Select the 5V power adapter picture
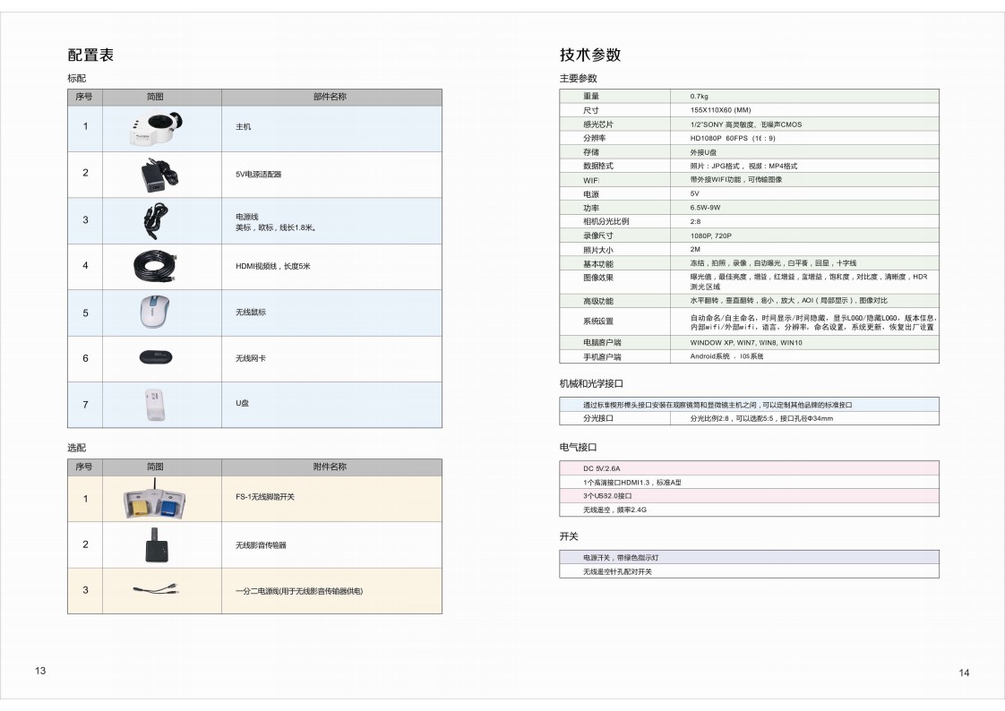This screenshot has height=711, width=1005. tap(153, 173)
